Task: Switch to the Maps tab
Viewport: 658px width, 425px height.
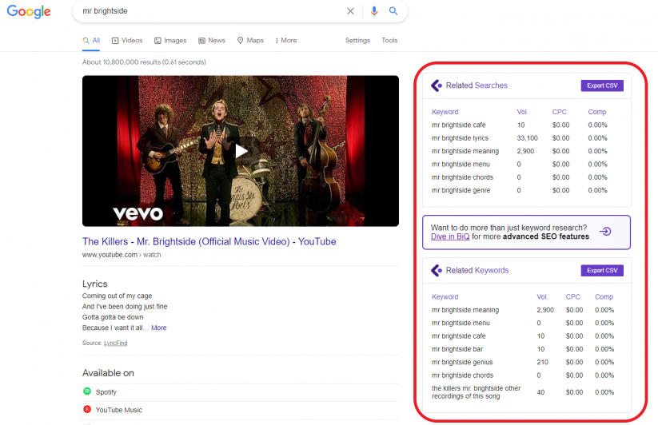Action: tap(250, 41)
